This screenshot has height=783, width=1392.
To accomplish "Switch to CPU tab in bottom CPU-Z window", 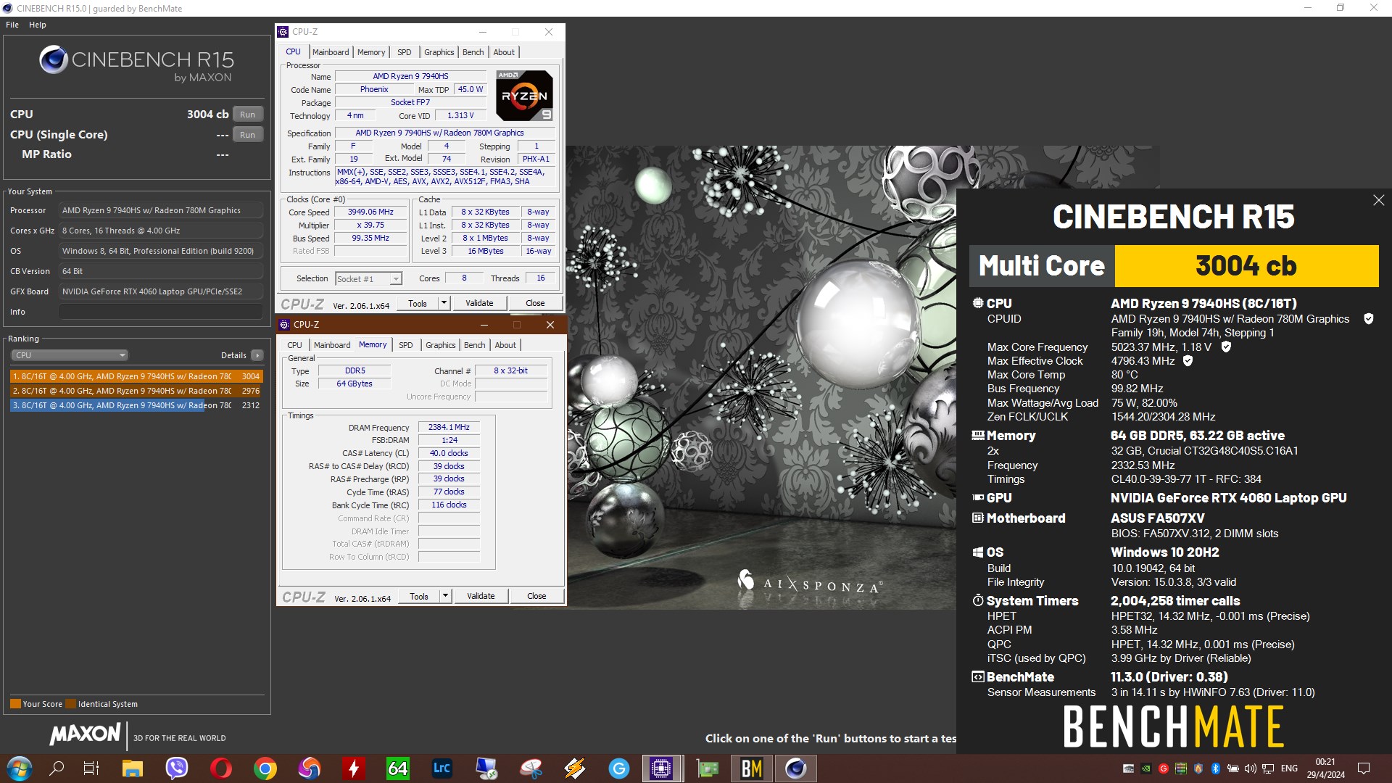I will [x=294, y=345].
